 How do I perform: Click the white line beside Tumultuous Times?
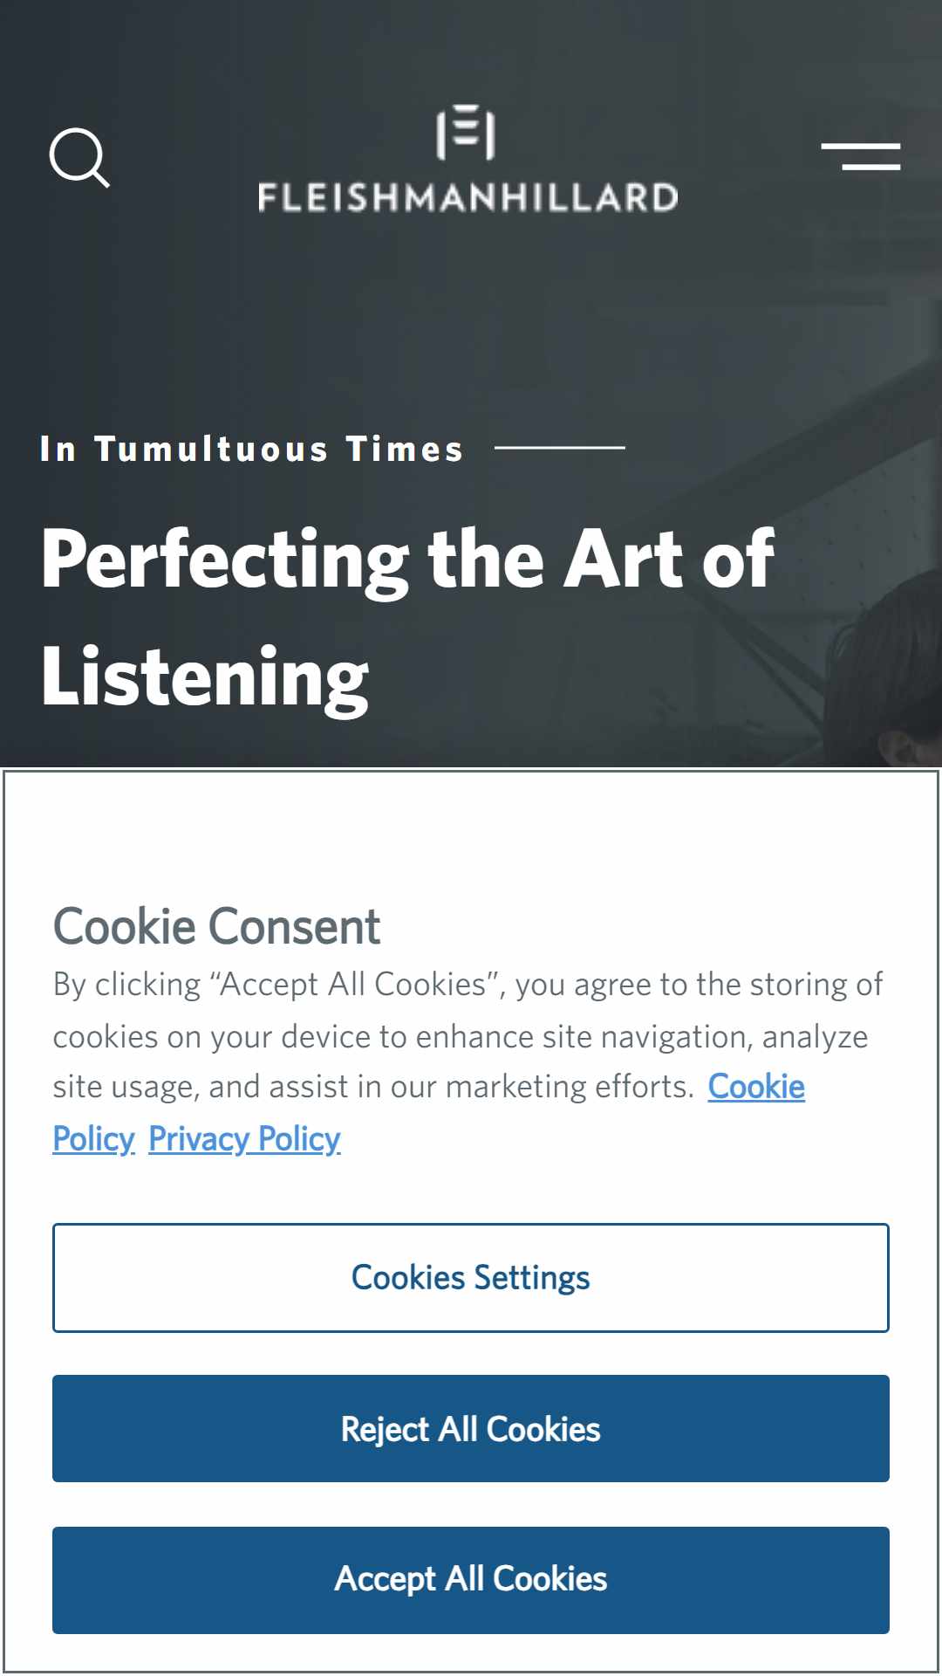coord(560,447)
